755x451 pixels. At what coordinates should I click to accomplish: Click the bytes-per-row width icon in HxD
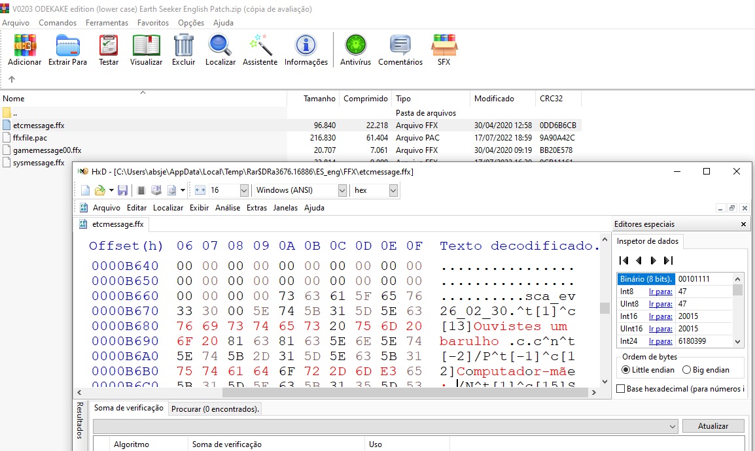pyautogui.click(x=200, y=190)
